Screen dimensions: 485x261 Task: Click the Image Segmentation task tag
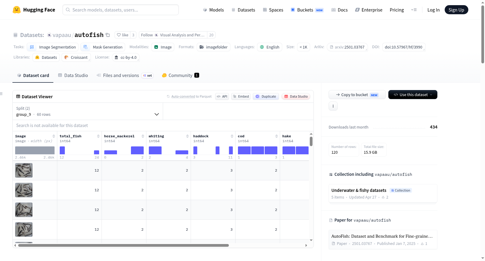53,47
